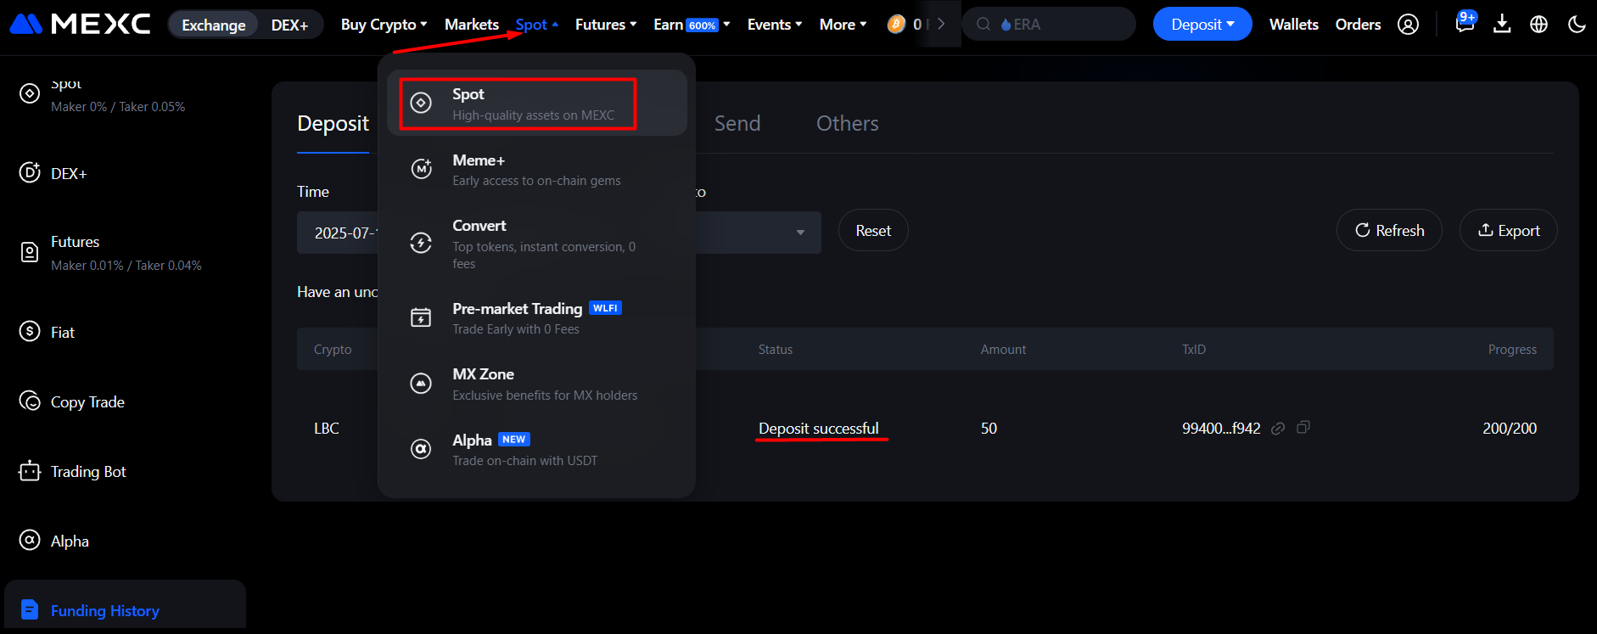Click the Fiat icon in sidebar

coord(30,332)
